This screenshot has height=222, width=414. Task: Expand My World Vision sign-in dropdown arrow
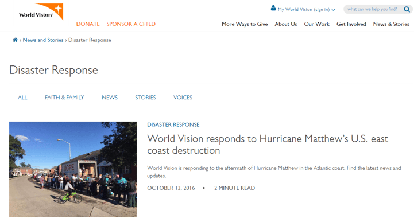[333, 10]
